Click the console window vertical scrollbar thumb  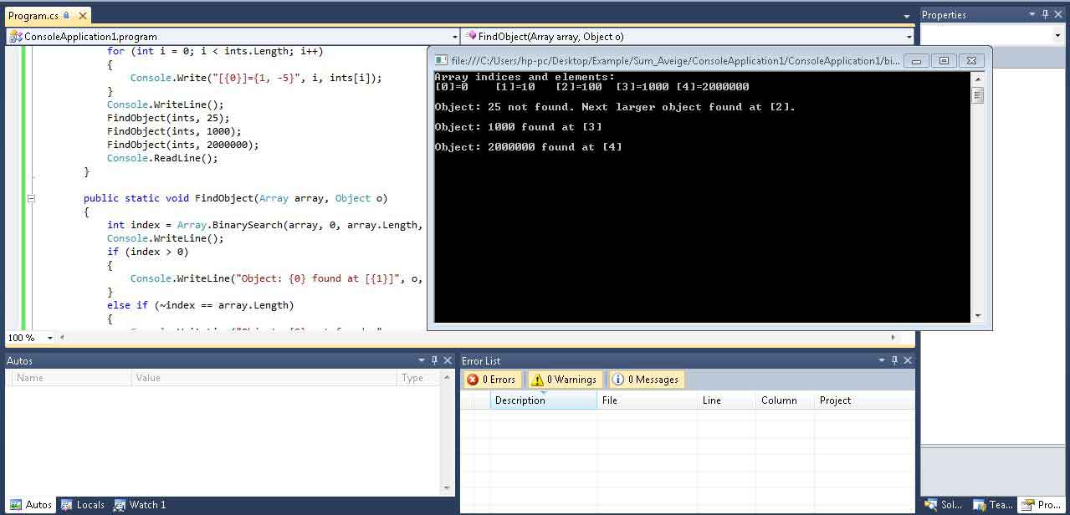pos(977,95)
